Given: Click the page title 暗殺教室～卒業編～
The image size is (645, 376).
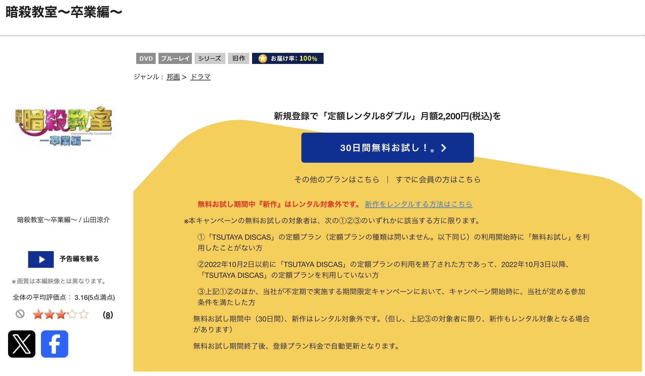Looking at the screenshot, I should [64, 12].
